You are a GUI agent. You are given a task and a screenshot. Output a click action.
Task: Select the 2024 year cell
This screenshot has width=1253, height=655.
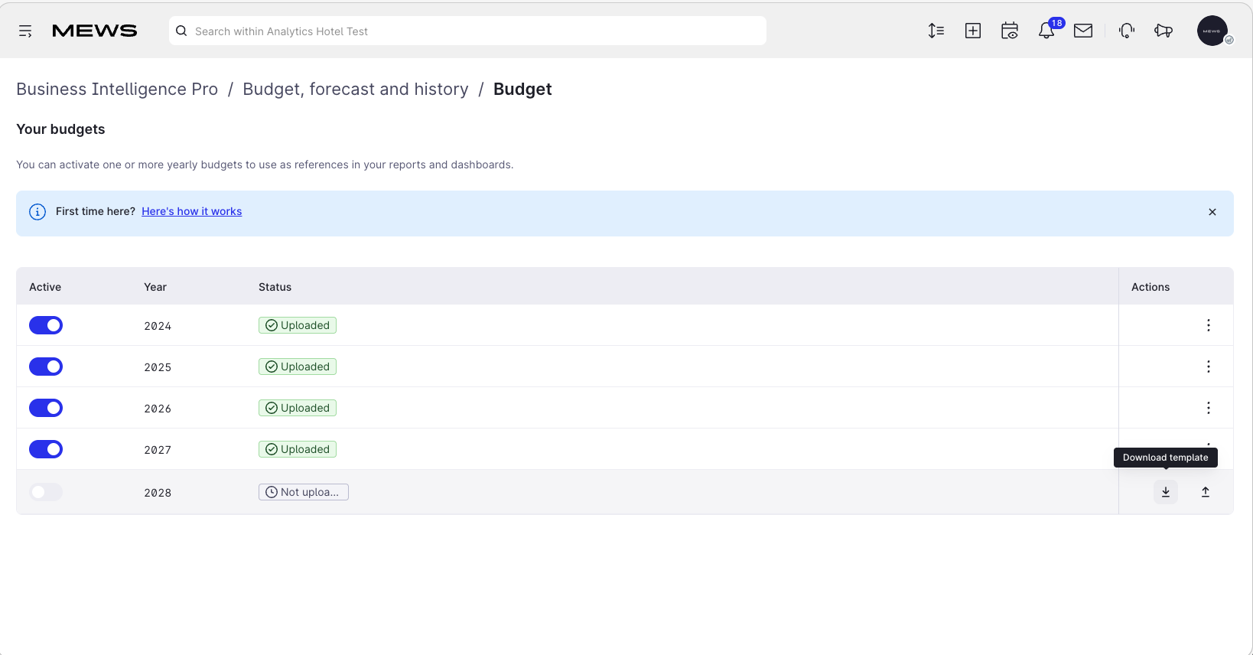tap(158, 326)
